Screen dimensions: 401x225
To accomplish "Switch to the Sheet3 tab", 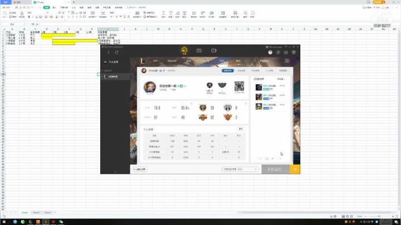I will 48,213.
